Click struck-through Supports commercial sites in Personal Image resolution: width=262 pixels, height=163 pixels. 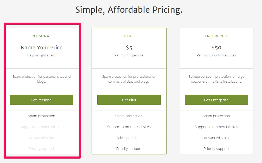point(41,127)
